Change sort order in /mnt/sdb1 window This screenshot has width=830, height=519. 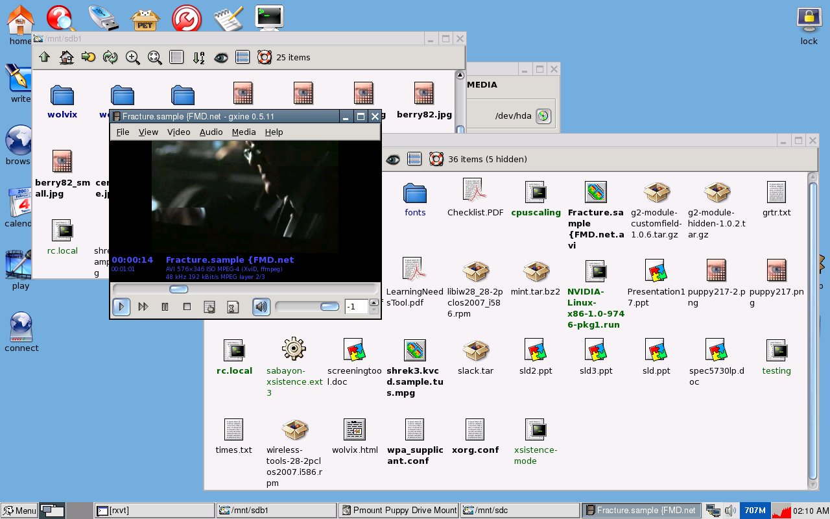(198, 57)
